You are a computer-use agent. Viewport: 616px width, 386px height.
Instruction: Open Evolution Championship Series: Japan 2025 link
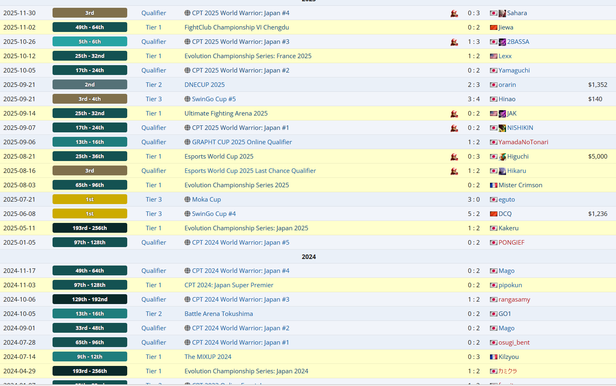click(246, 228)
